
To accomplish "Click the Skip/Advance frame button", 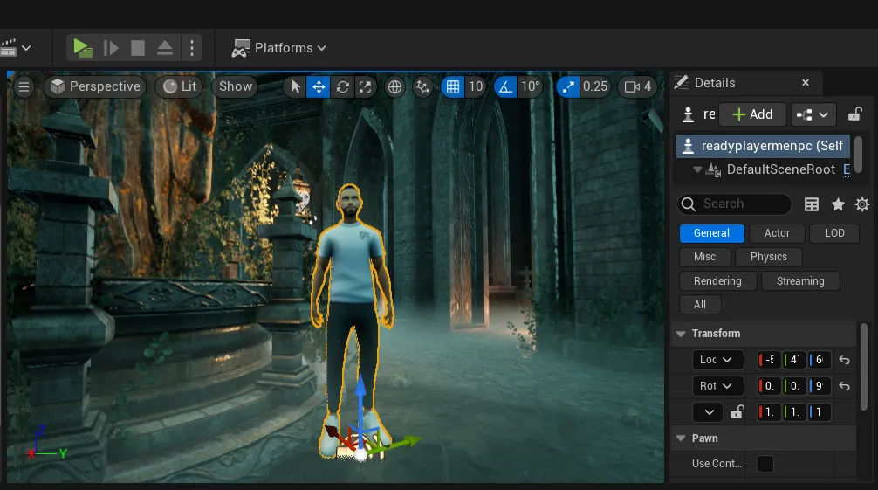I will (x=111, y=48).
